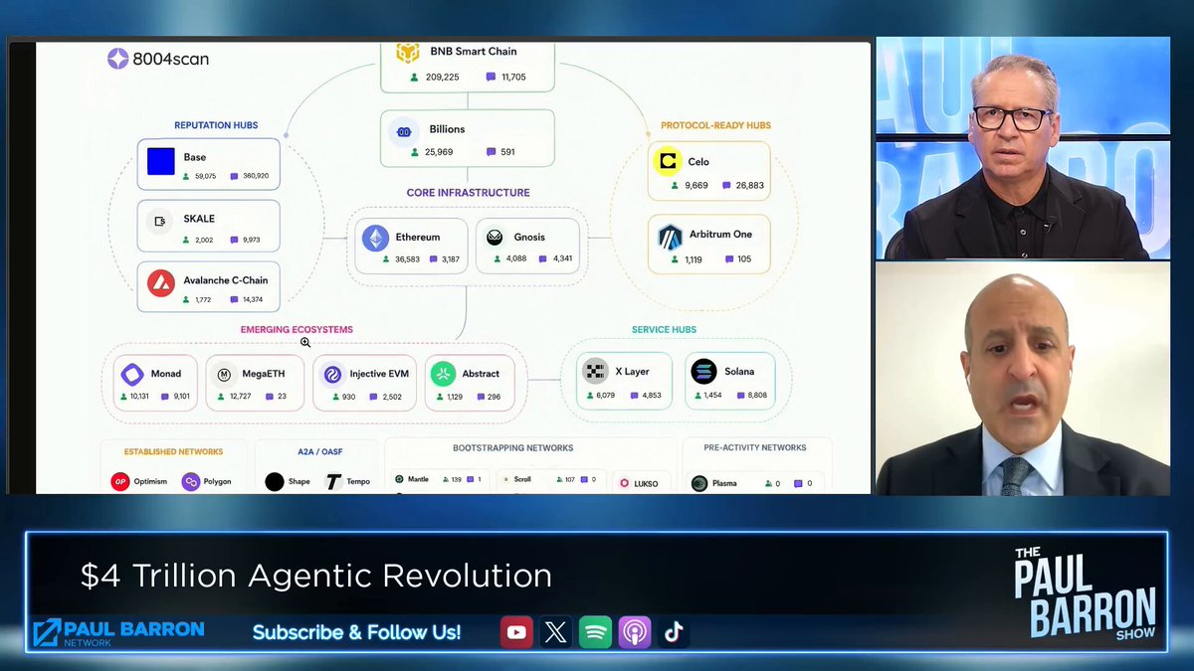This screenshot has width=1194, height=671.
Task: Select the Gnosis chain icon
Action: 495,238
